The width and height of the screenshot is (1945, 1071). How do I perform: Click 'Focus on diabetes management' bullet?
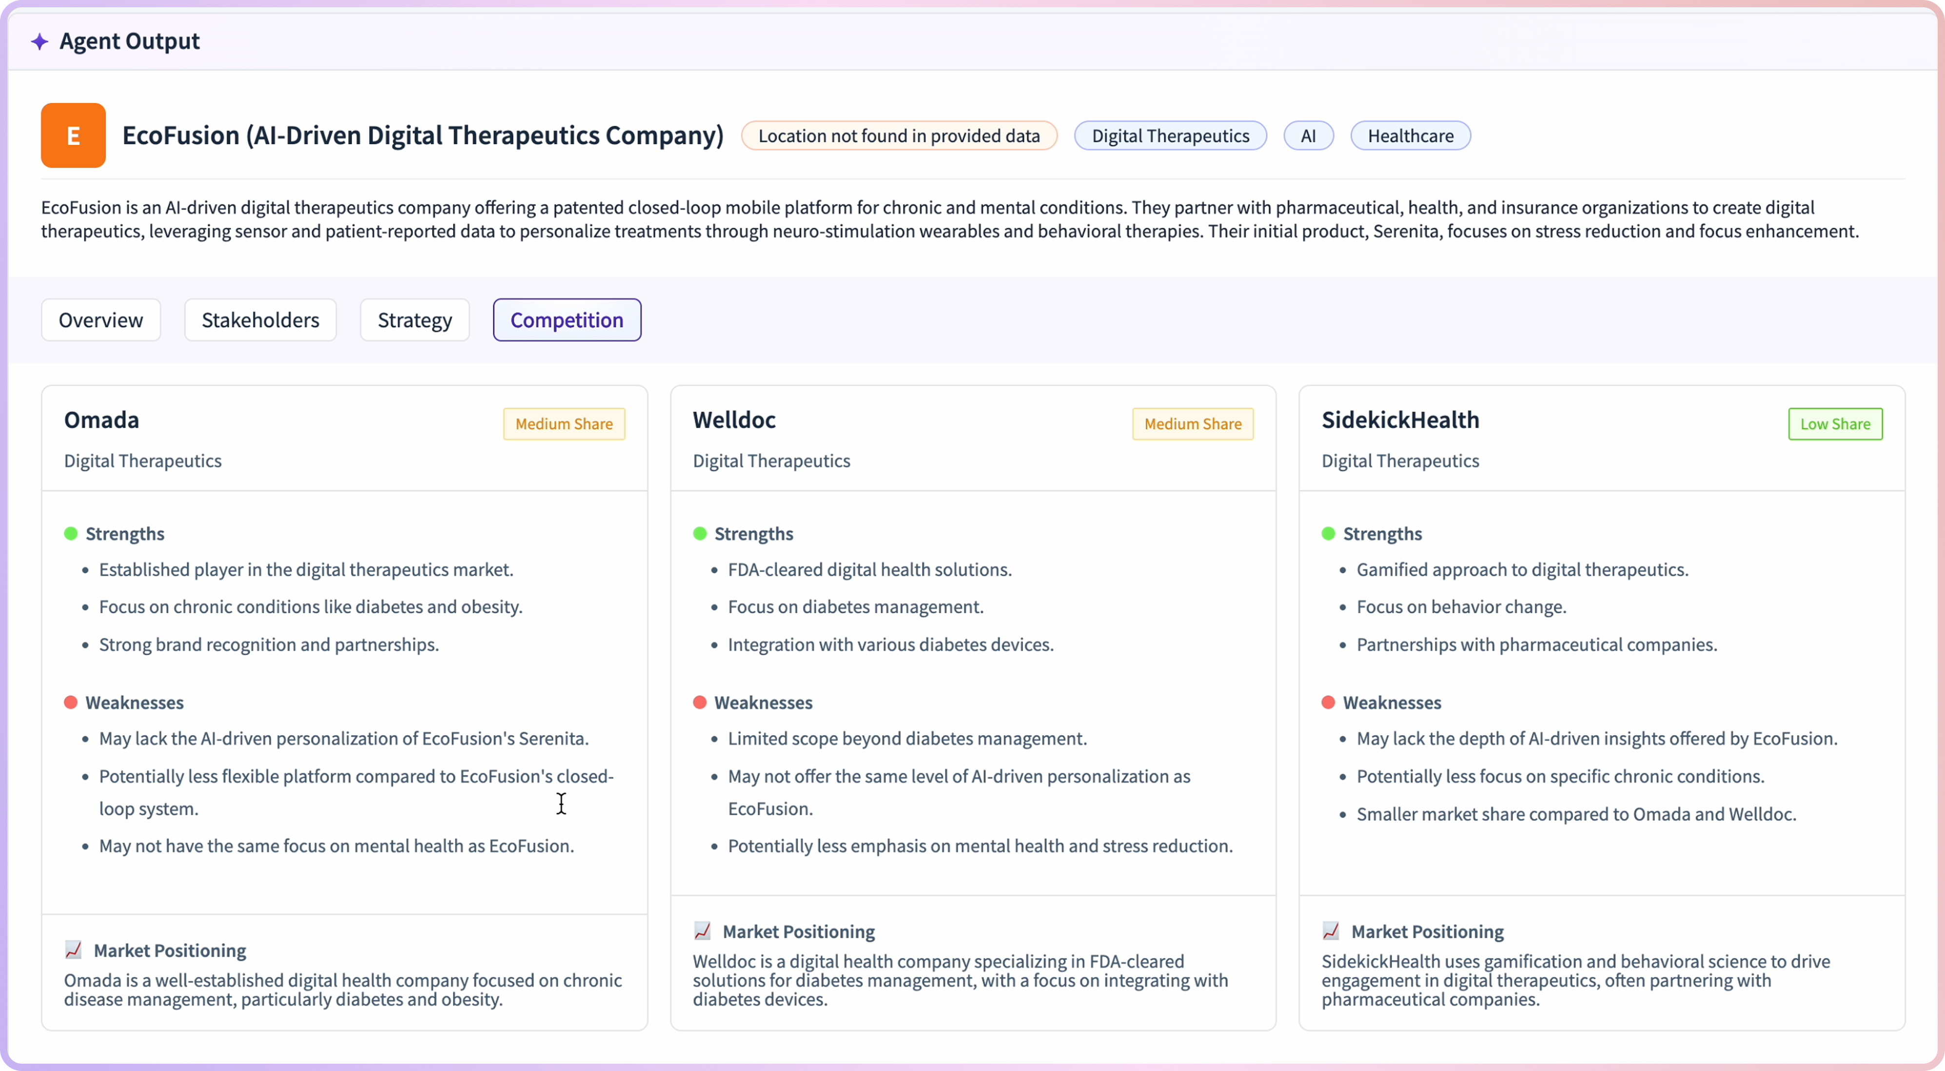point(855,607)
